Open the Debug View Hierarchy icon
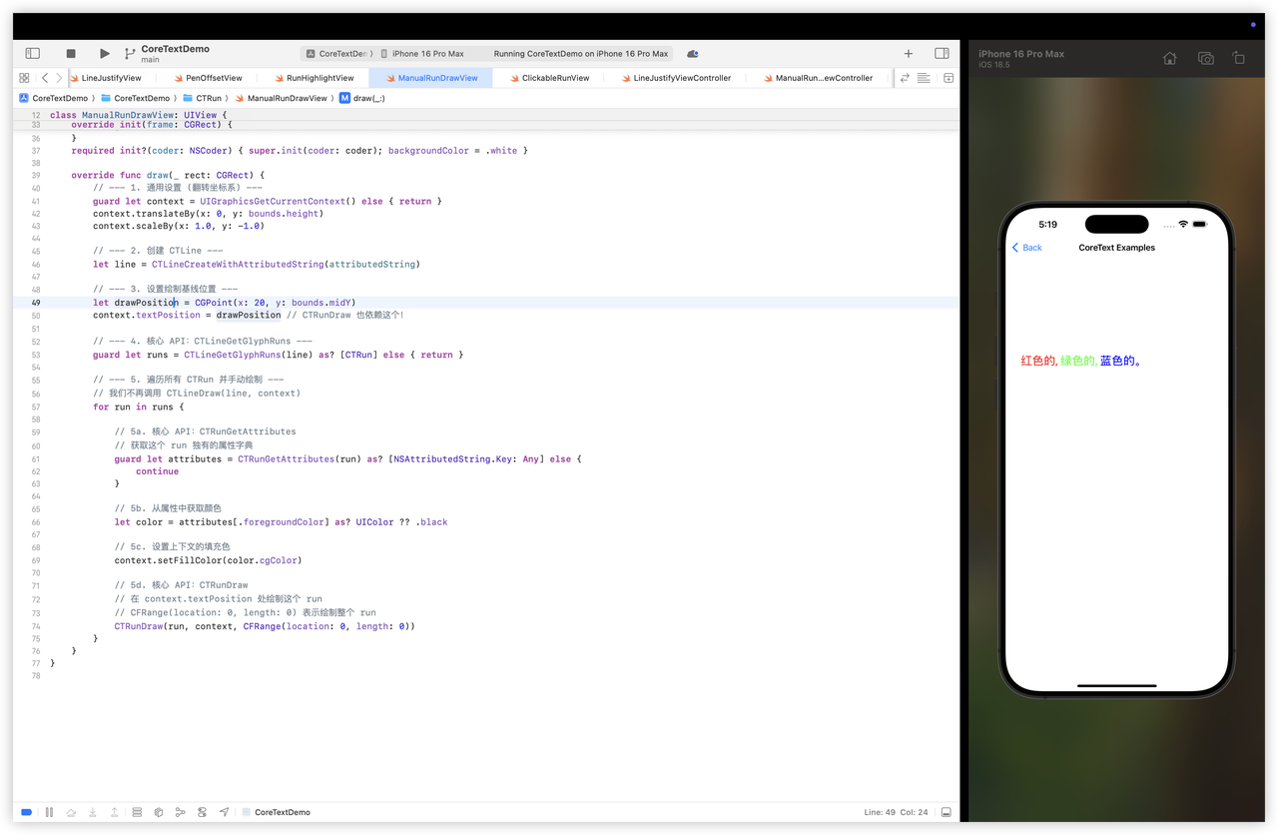 (137, 812)
